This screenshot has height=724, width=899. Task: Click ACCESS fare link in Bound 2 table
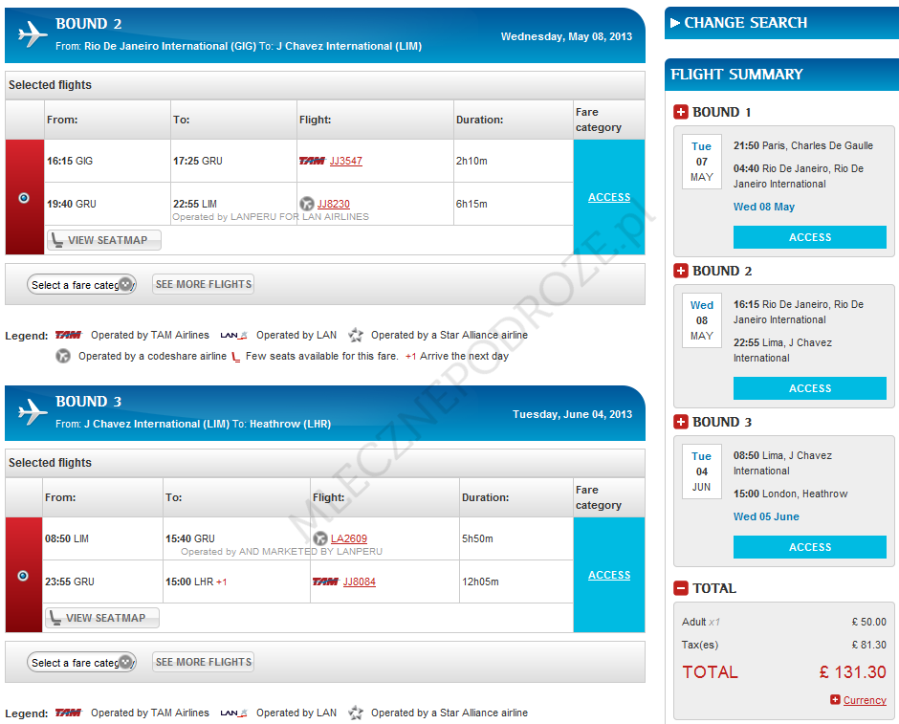pos(609,197)
